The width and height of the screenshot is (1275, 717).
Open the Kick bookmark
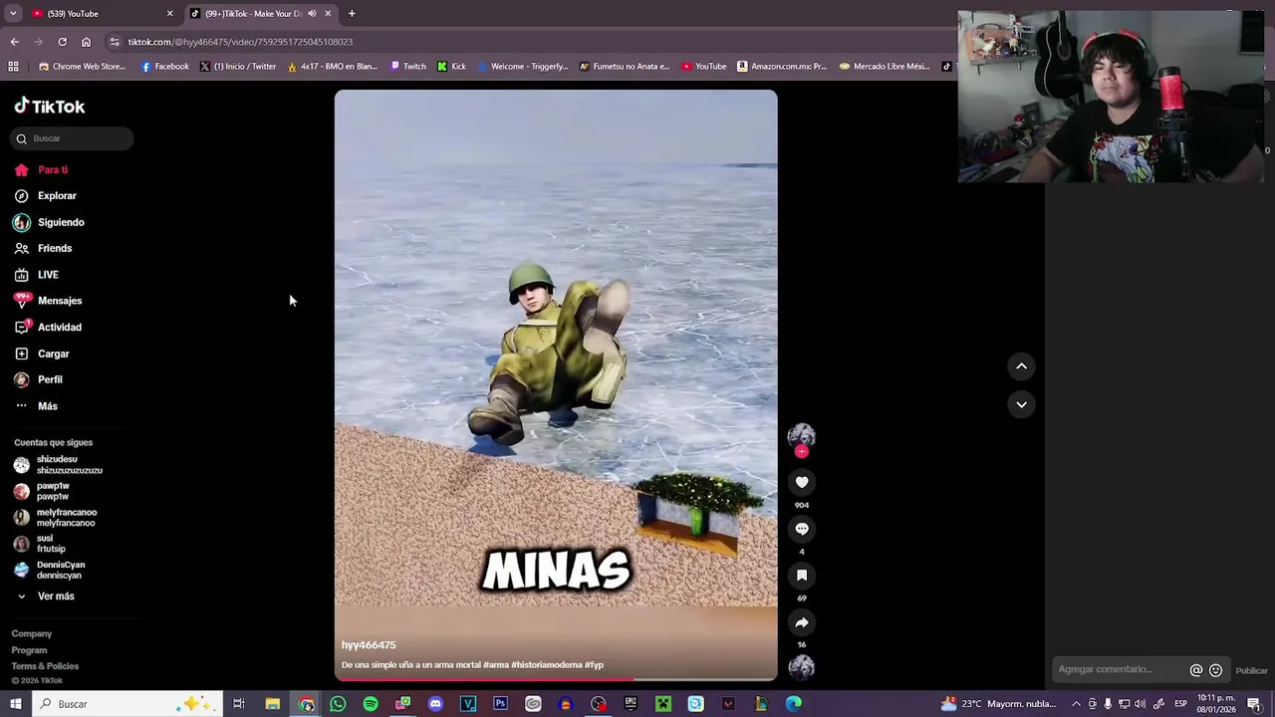point(452,67)
